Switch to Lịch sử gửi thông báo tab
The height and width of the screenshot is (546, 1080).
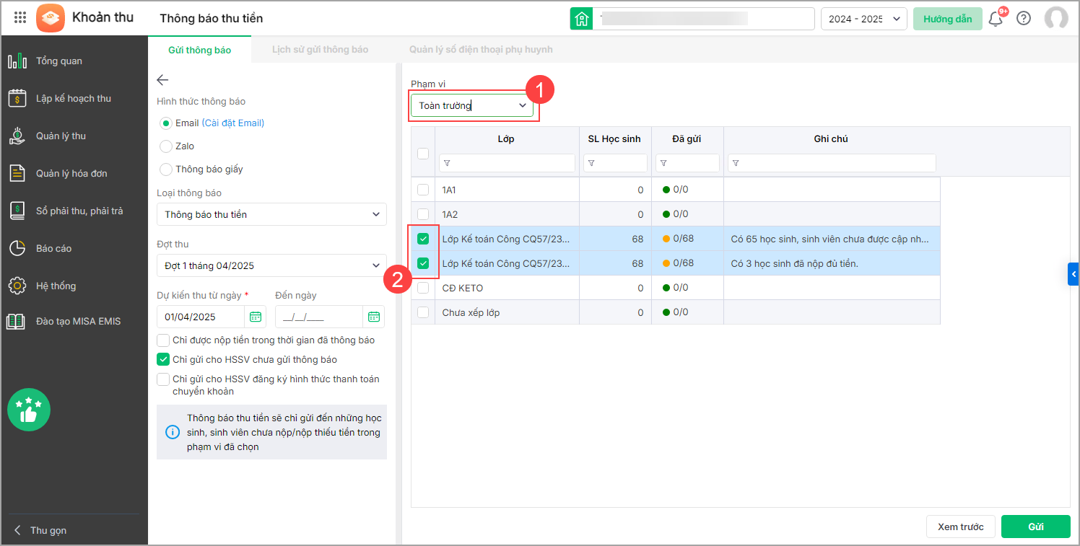(321, 50)
